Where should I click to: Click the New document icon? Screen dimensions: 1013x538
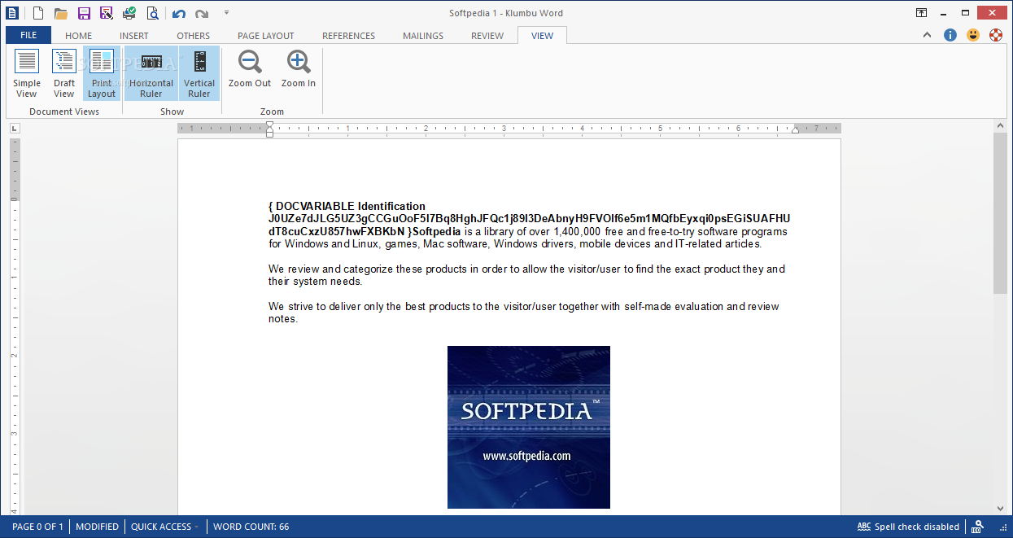click(x=37, y=13)
